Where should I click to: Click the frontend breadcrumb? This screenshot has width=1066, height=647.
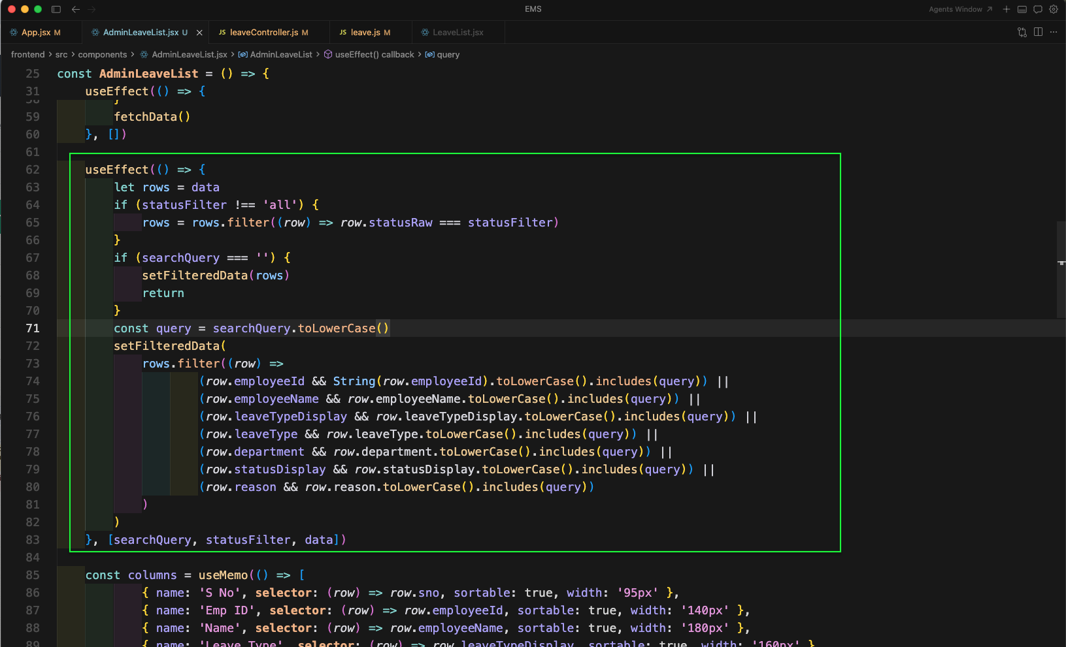tap(27, 55)
